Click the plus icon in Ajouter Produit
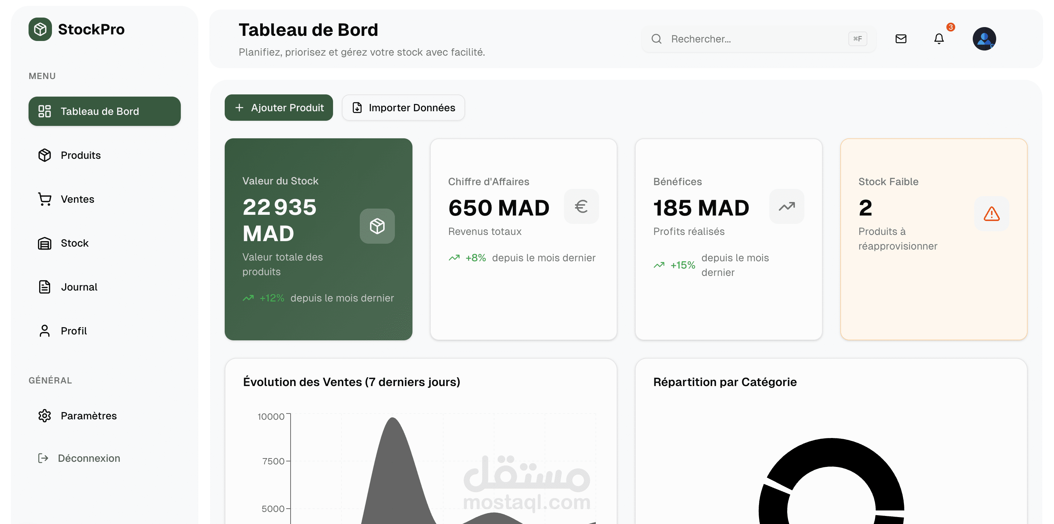 coord(239,108)
